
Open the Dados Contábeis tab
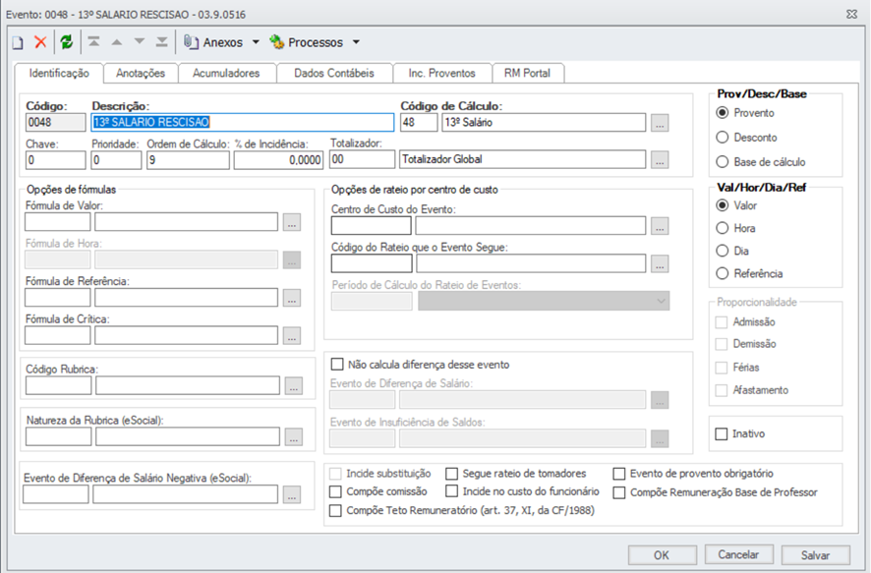coord(334,74)
